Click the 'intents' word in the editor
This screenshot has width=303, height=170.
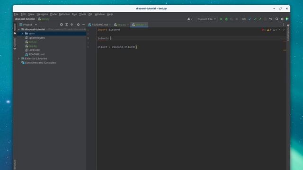pos(103,38)
